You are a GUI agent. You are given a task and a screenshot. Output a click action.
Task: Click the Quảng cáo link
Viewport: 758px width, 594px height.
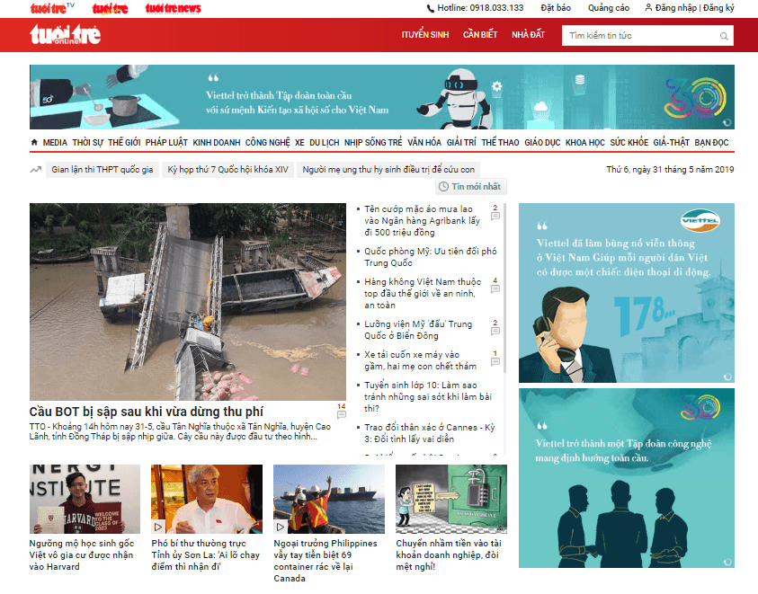[x=609, y=8]
